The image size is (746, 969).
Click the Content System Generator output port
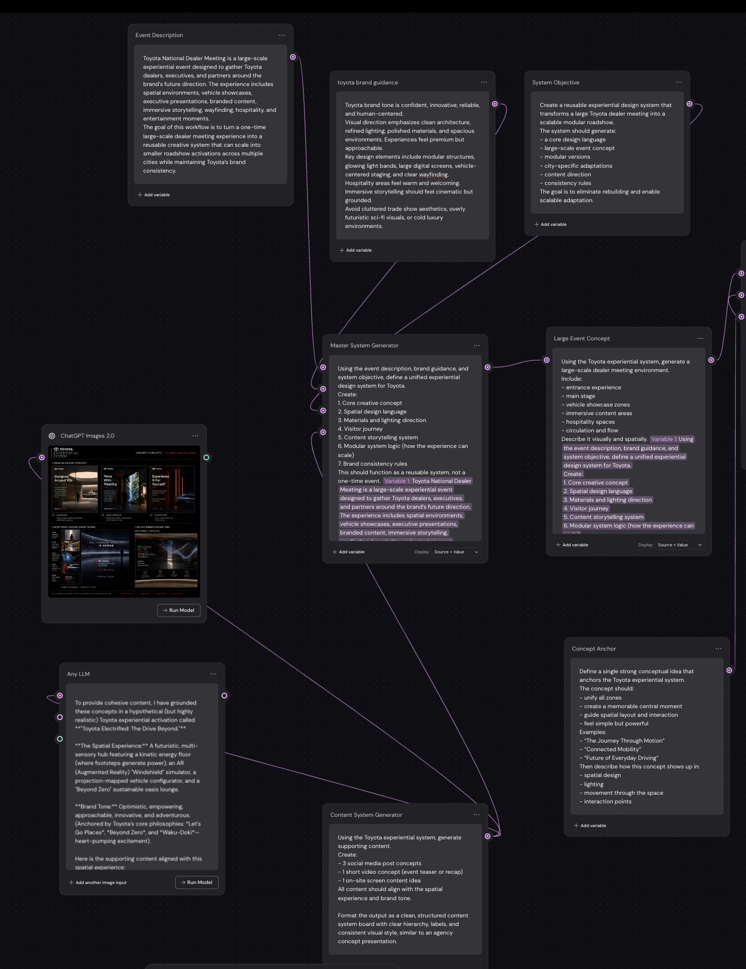pyautogui.click(x=487, y=836)
